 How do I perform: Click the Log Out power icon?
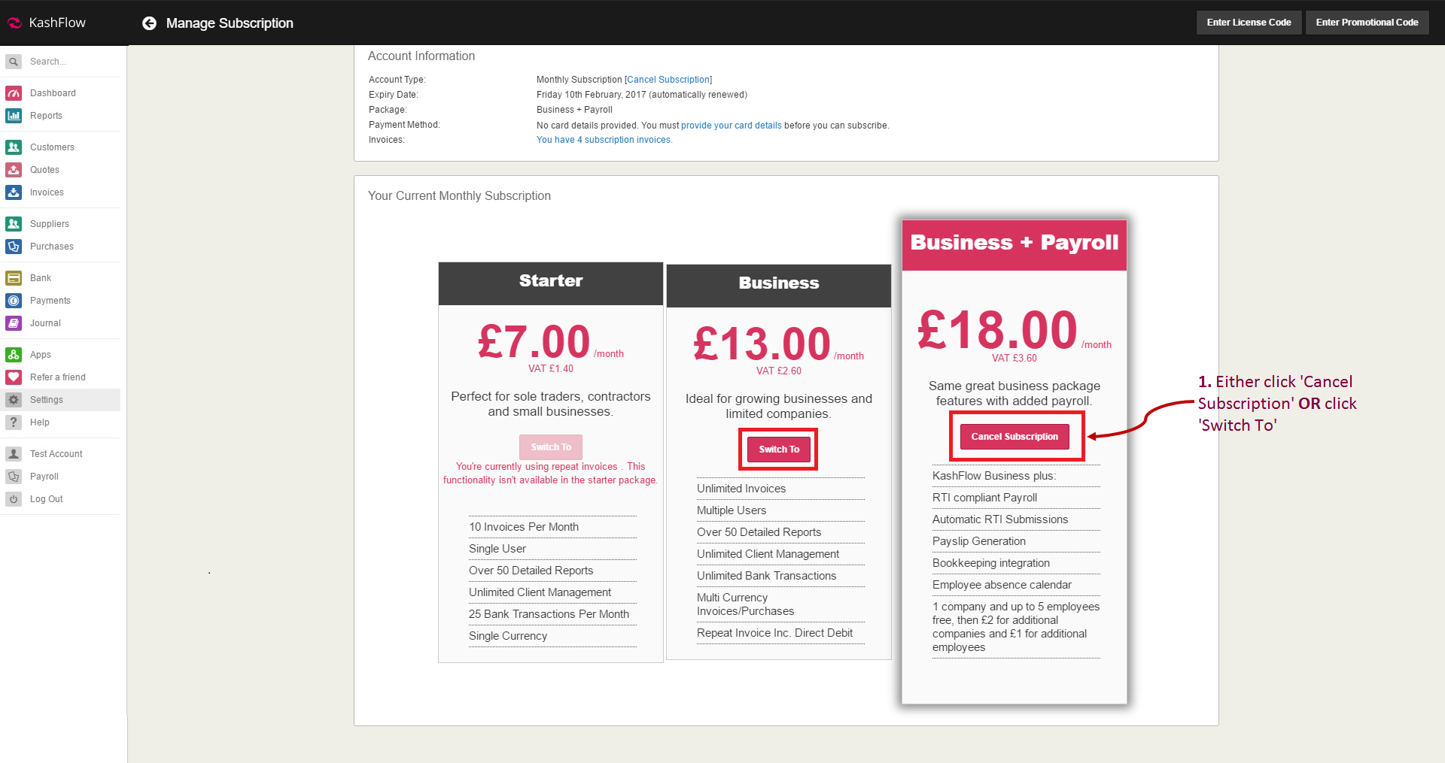[x=14, y=499]
